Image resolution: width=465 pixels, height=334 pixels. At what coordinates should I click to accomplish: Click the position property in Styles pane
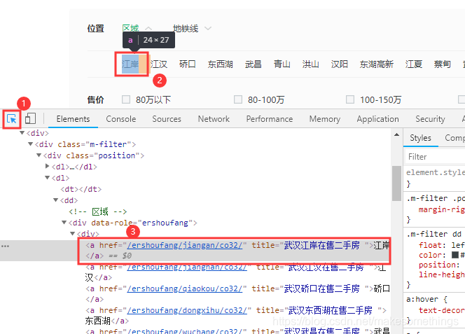[x=439, y=265]
